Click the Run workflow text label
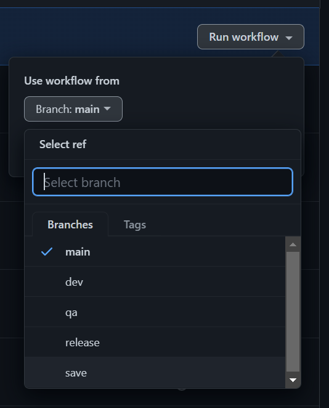329x408 pixels. tap(244, 36)
